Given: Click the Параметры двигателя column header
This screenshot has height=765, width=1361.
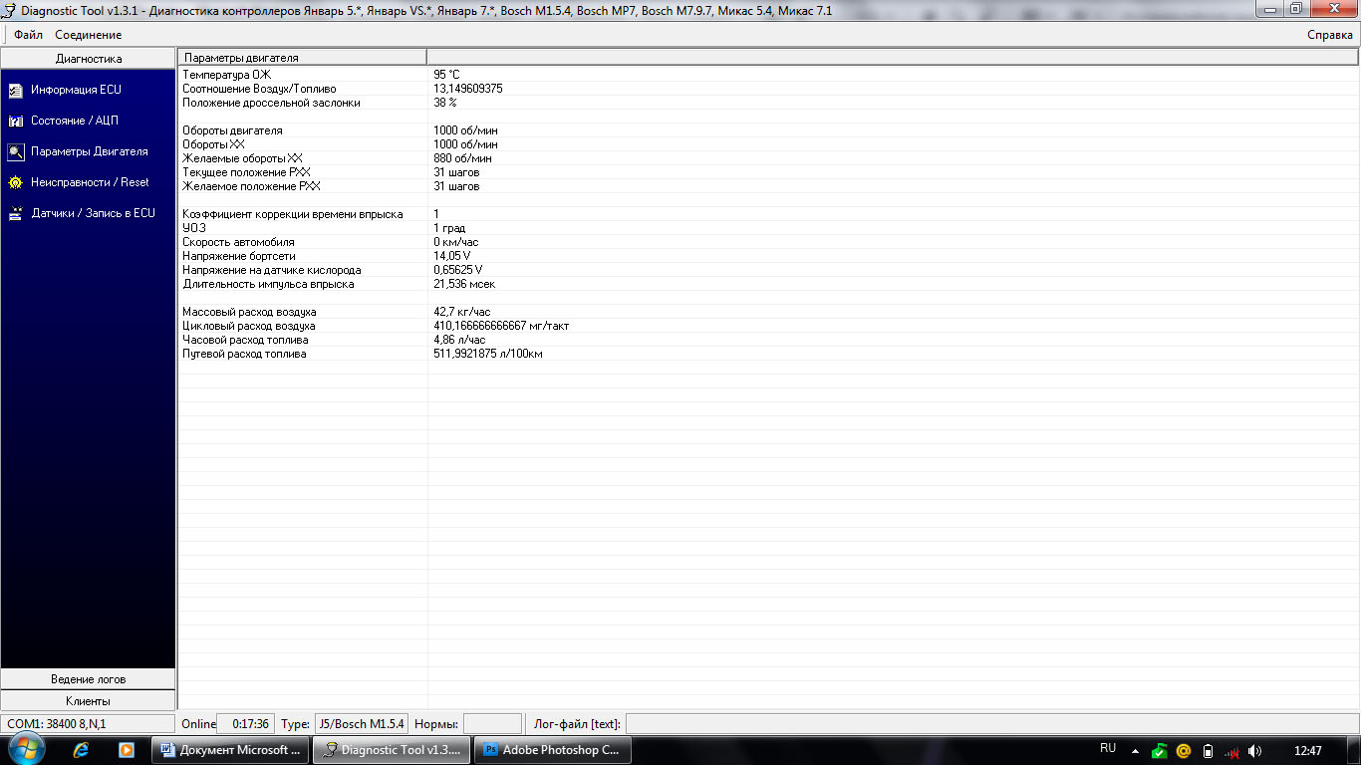Looking at the screenshot, I should pos(303,58).
